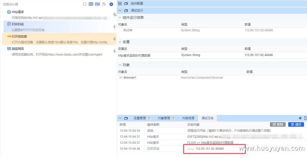The width and height of the screenshot is (307, 158).
Task: Collapse the 变量 section
Action: point(120,42)
